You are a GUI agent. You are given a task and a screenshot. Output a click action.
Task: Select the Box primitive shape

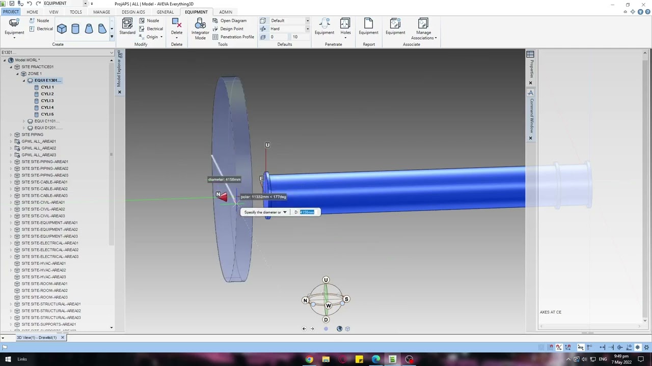[62, 29]
